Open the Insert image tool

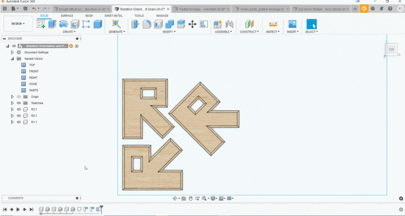pos(292,24)
